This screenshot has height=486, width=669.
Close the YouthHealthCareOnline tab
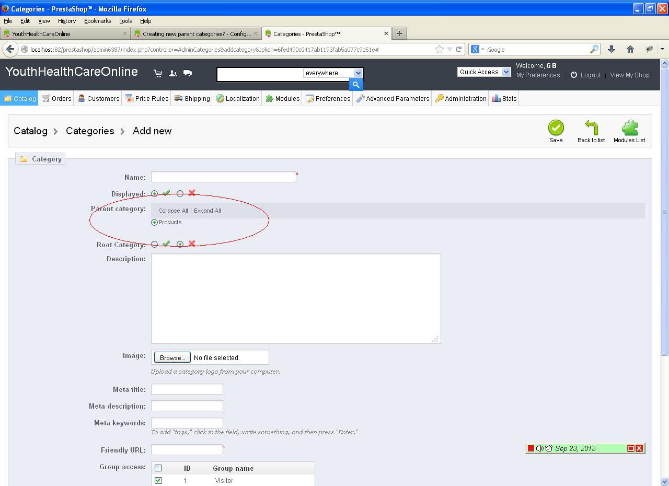point(125,33)
